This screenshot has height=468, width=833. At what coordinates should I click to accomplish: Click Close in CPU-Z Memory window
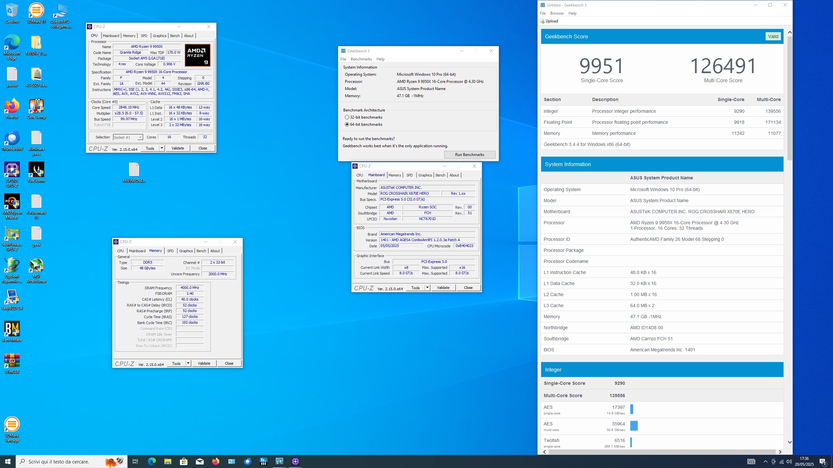click(x=229, y=363)
